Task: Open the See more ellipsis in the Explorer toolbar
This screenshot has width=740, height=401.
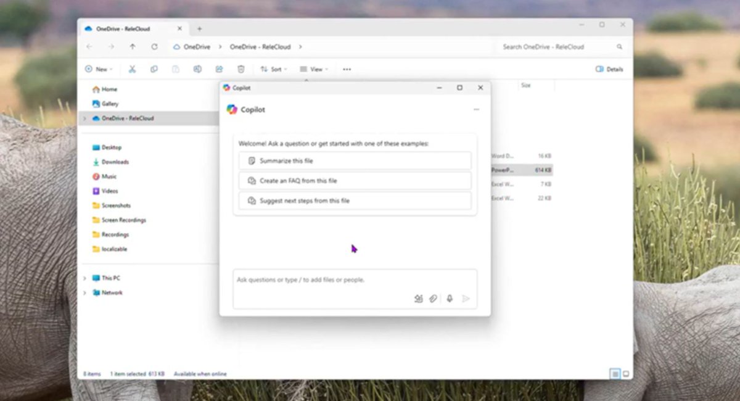Action: (x=347, y=69)
